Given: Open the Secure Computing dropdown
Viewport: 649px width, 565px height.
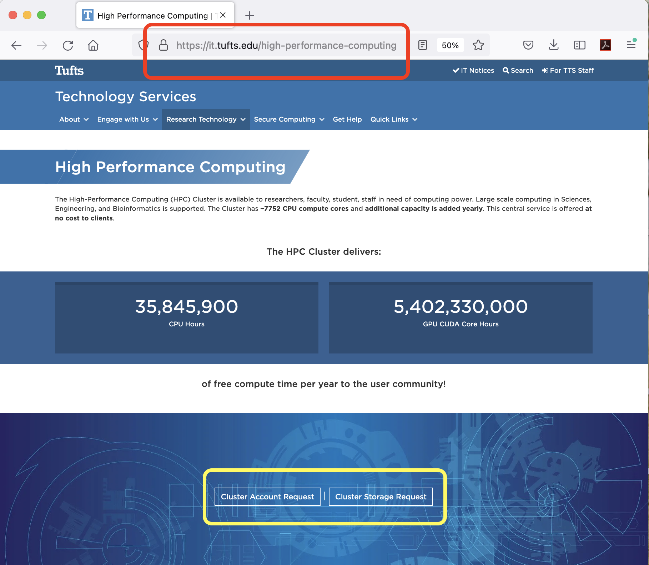Looking at the screenshot, I should [x=288, y=119].
